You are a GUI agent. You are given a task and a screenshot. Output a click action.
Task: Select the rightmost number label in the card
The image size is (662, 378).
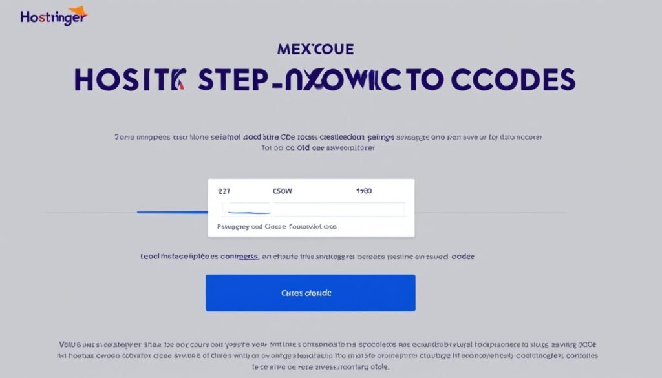tap(364, 192)
